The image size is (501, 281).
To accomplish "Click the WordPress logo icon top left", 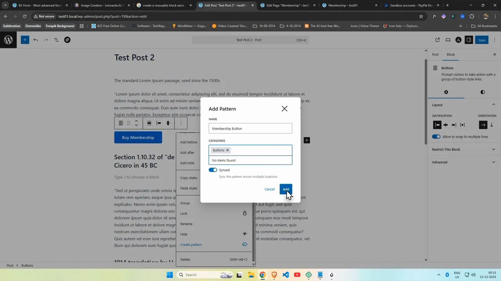I will coord(8,40).
